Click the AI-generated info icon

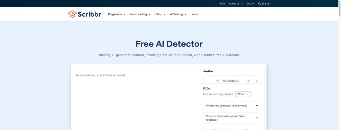click(238, 81)
